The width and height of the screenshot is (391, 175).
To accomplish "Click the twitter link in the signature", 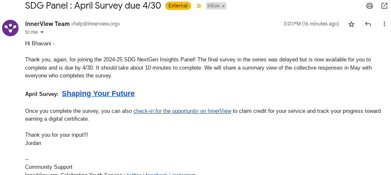I will tap(134, 174).
